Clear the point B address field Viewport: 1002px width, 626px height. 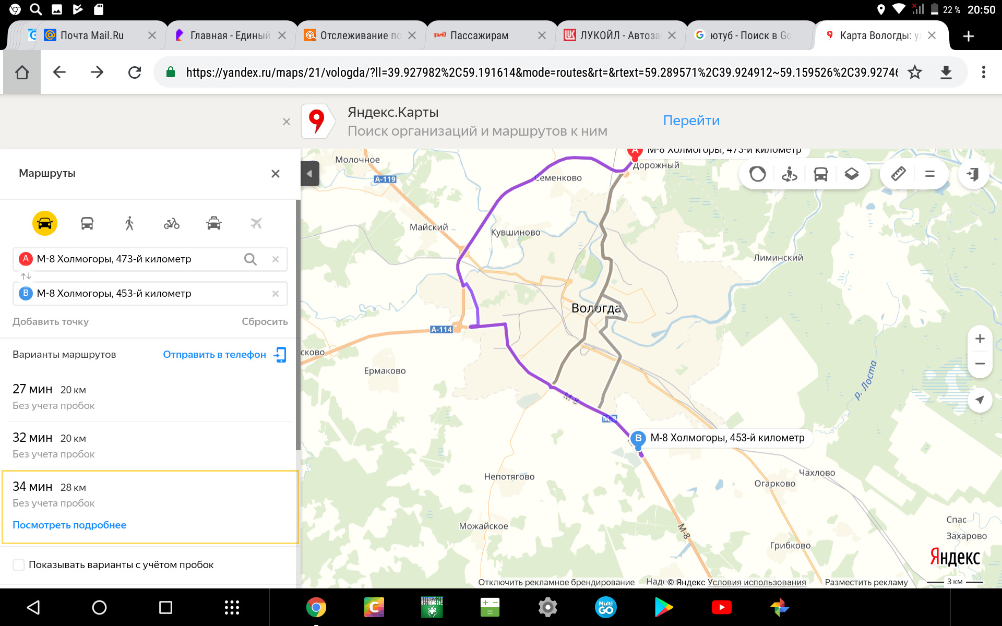click(276, 294)
